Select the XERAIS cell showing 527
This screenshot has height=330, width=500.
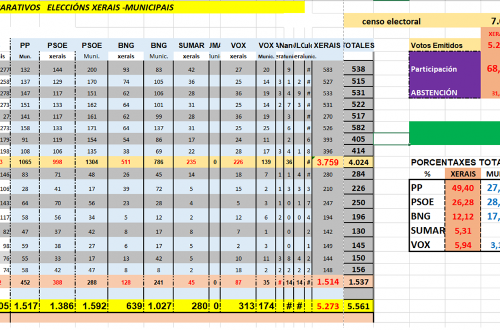tap(328, 82)
